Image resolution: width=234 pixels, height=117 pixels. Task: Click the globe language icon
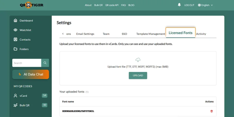199,5
